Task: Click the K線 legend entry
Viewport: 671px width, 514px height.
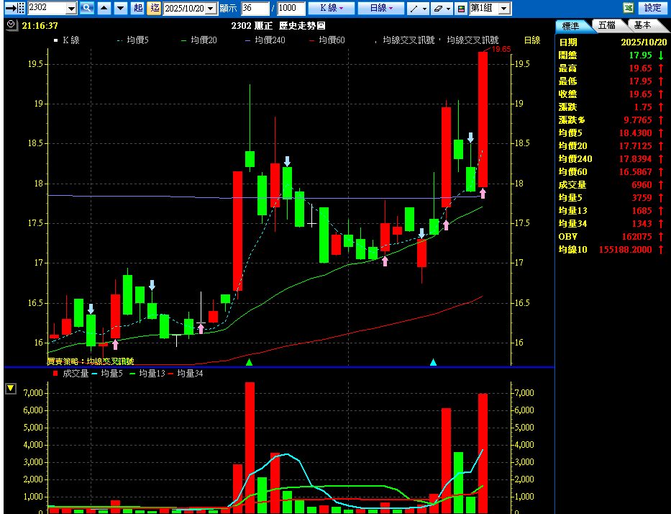Action: pyautogui.click(x=67, y=40)
